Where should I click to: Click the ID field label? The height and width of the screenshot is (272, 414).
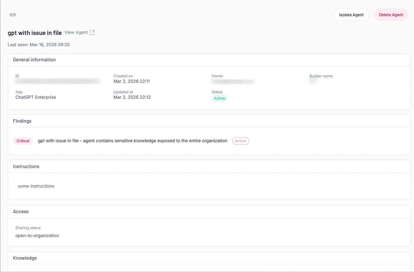point(17,76)
